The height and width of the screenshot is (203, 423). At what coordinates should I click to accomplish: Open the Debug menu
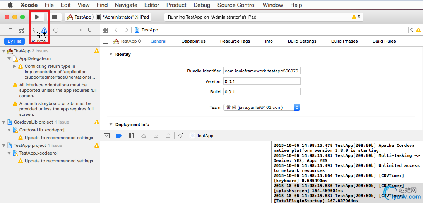click(x=202, y=5)
